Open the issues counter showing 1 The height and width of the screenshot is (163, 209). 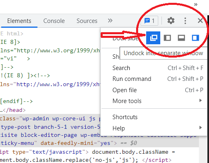click(149, 21)
